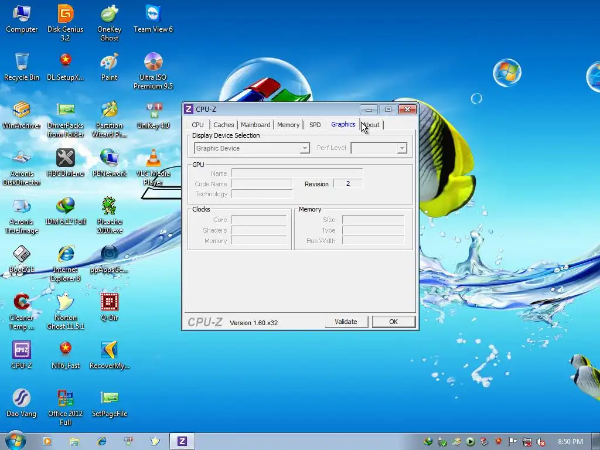Viewport: 600px width, 450px height.
Task: Select the Acronis DiskDirector icon
Action: 22,167
